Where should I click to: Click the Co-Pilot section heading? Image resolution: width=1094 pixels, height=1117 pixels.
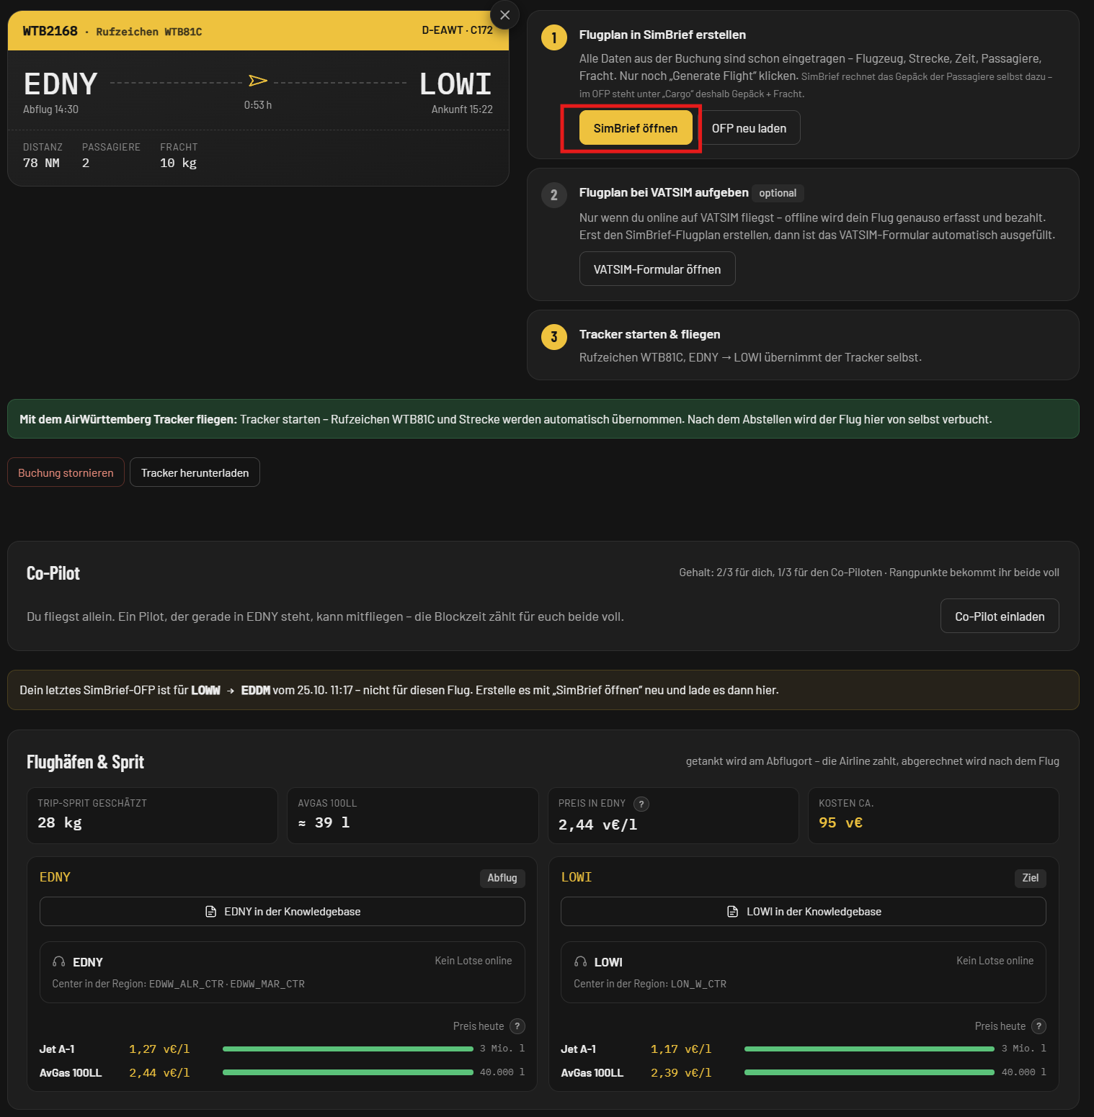pyautogui.click(x=53, y=573)
